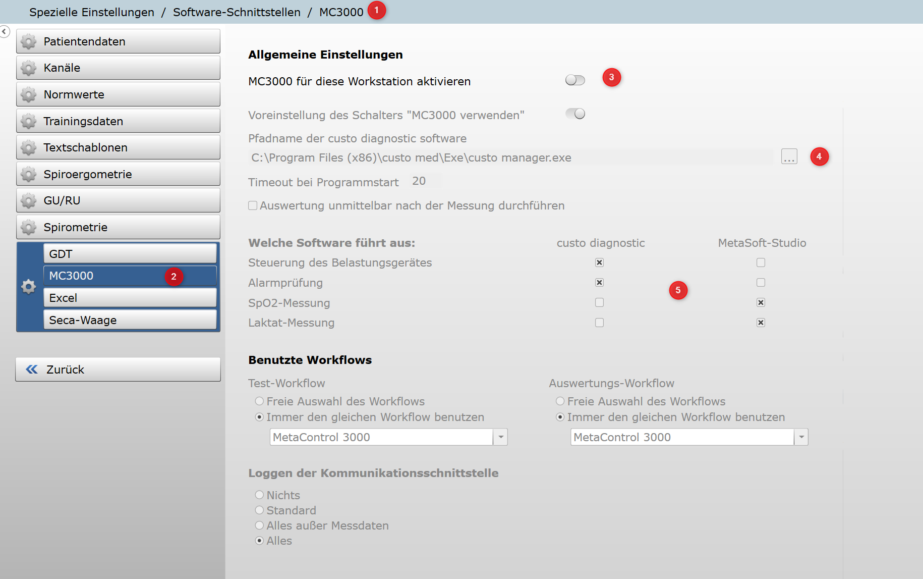Open the Textschablonen settings

[118, 147]
